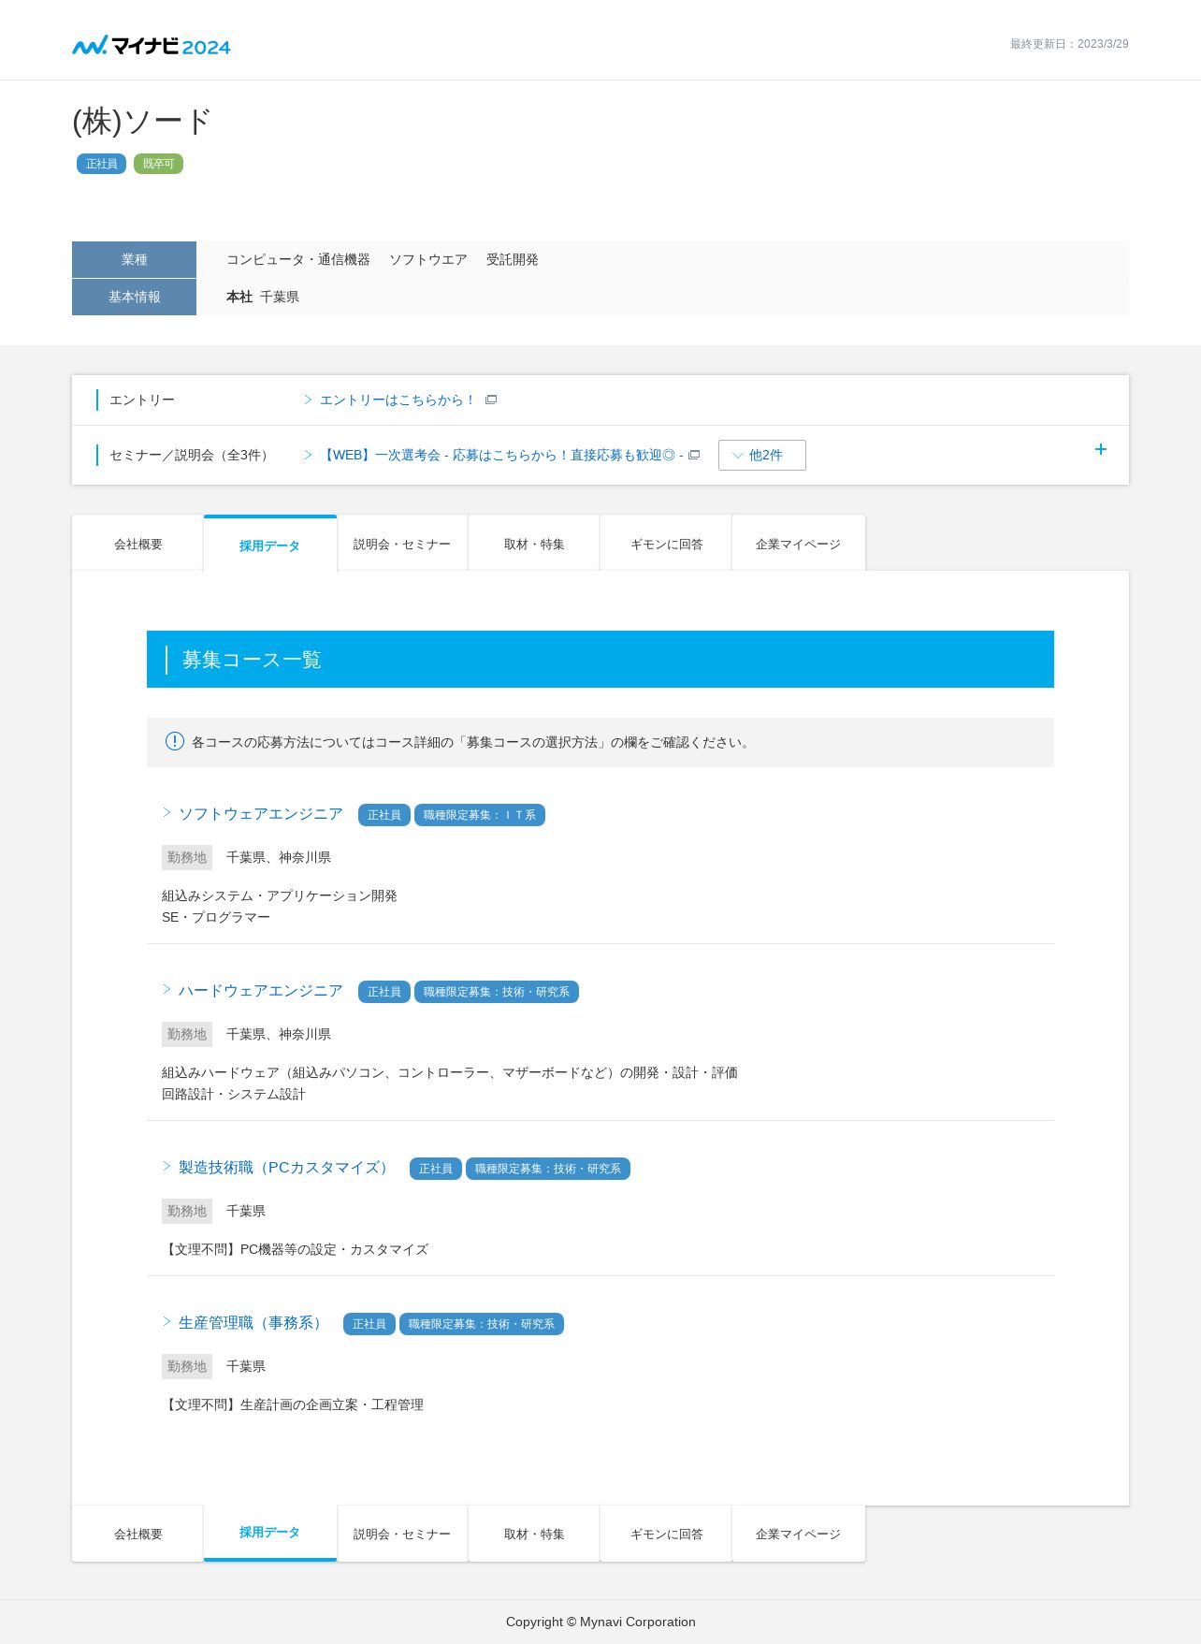
Task: Open top 企業マイページ tab
Action: coord(798,544)
